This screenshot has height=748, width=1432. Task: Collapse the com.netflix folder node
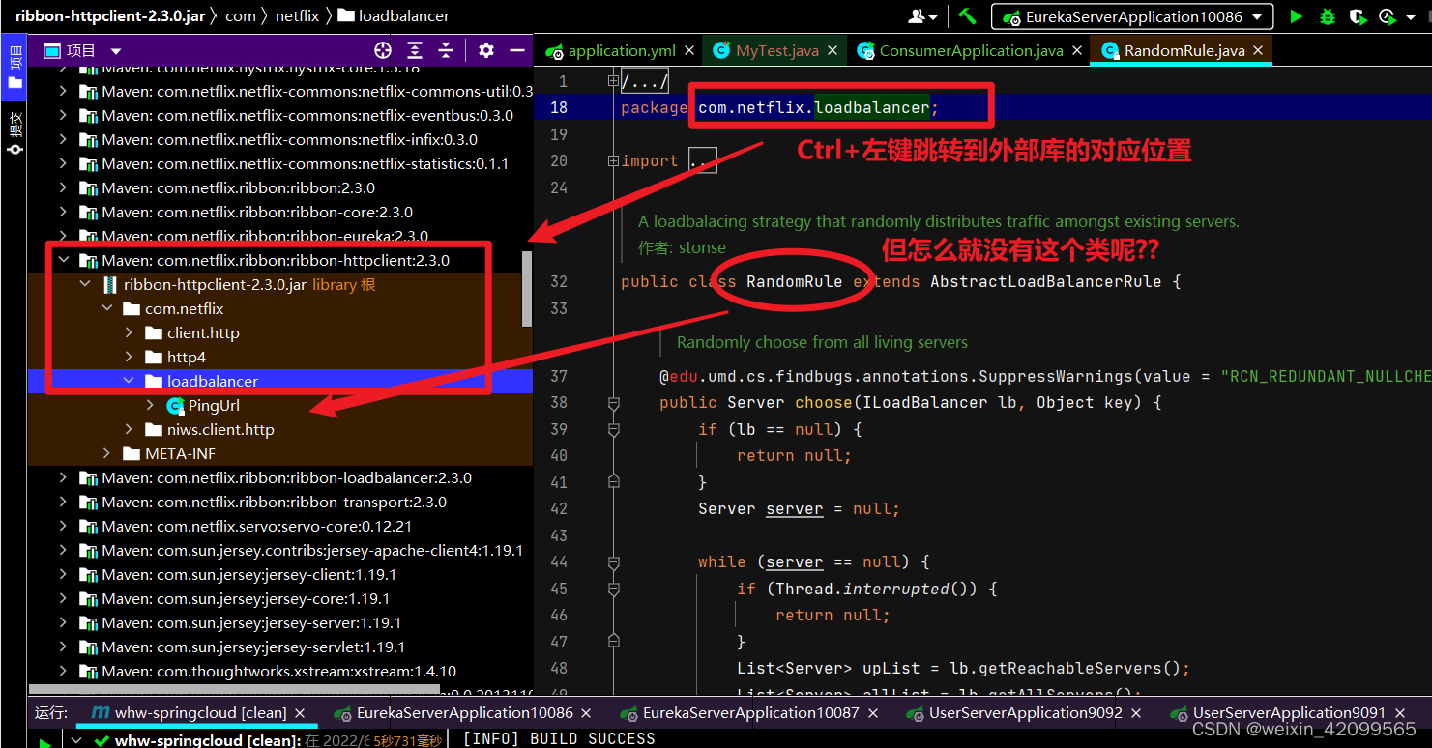106,309
